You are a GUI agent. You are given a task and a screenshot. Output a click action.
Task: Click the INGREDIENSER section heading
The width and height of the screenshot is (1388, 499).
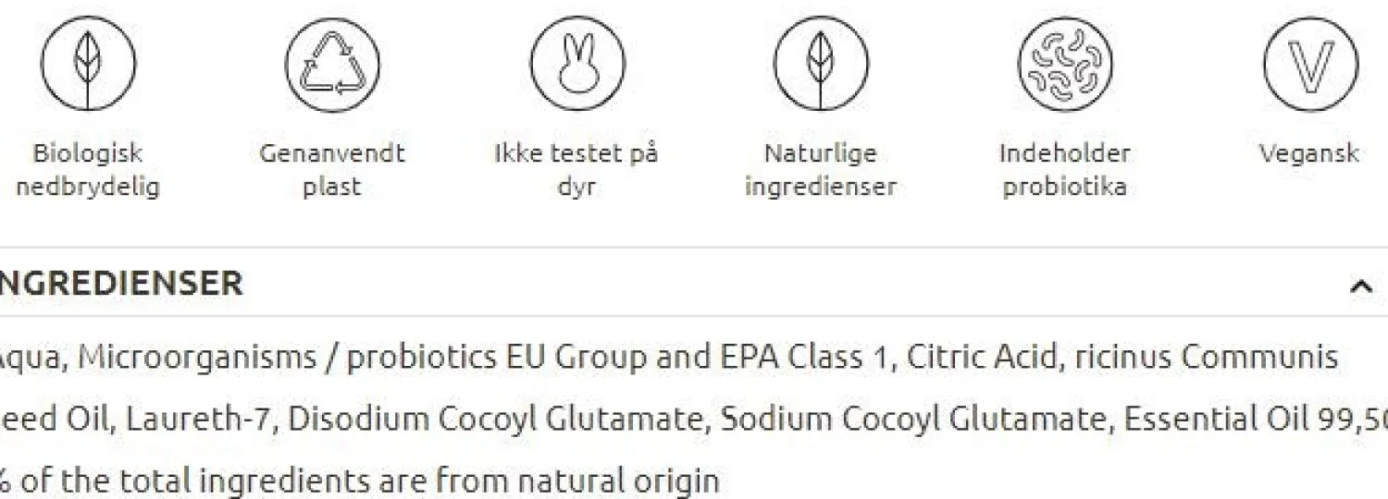click(120, 283)
